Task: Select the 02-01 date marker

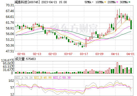Action: 21,54
